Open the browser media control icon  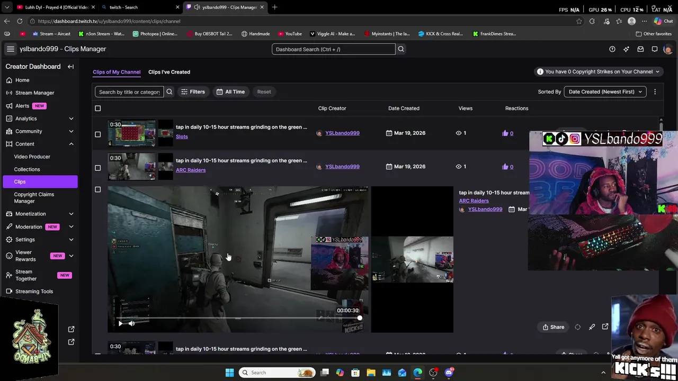[606, 21]
